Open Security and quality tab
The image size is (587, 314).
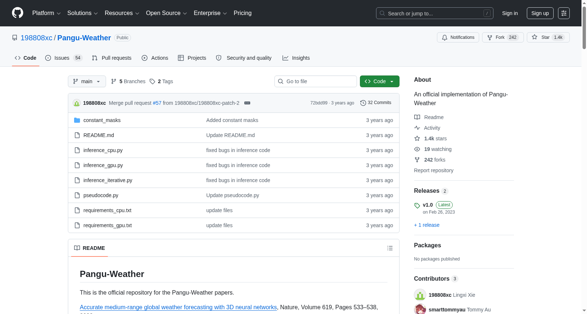(244, 58)
